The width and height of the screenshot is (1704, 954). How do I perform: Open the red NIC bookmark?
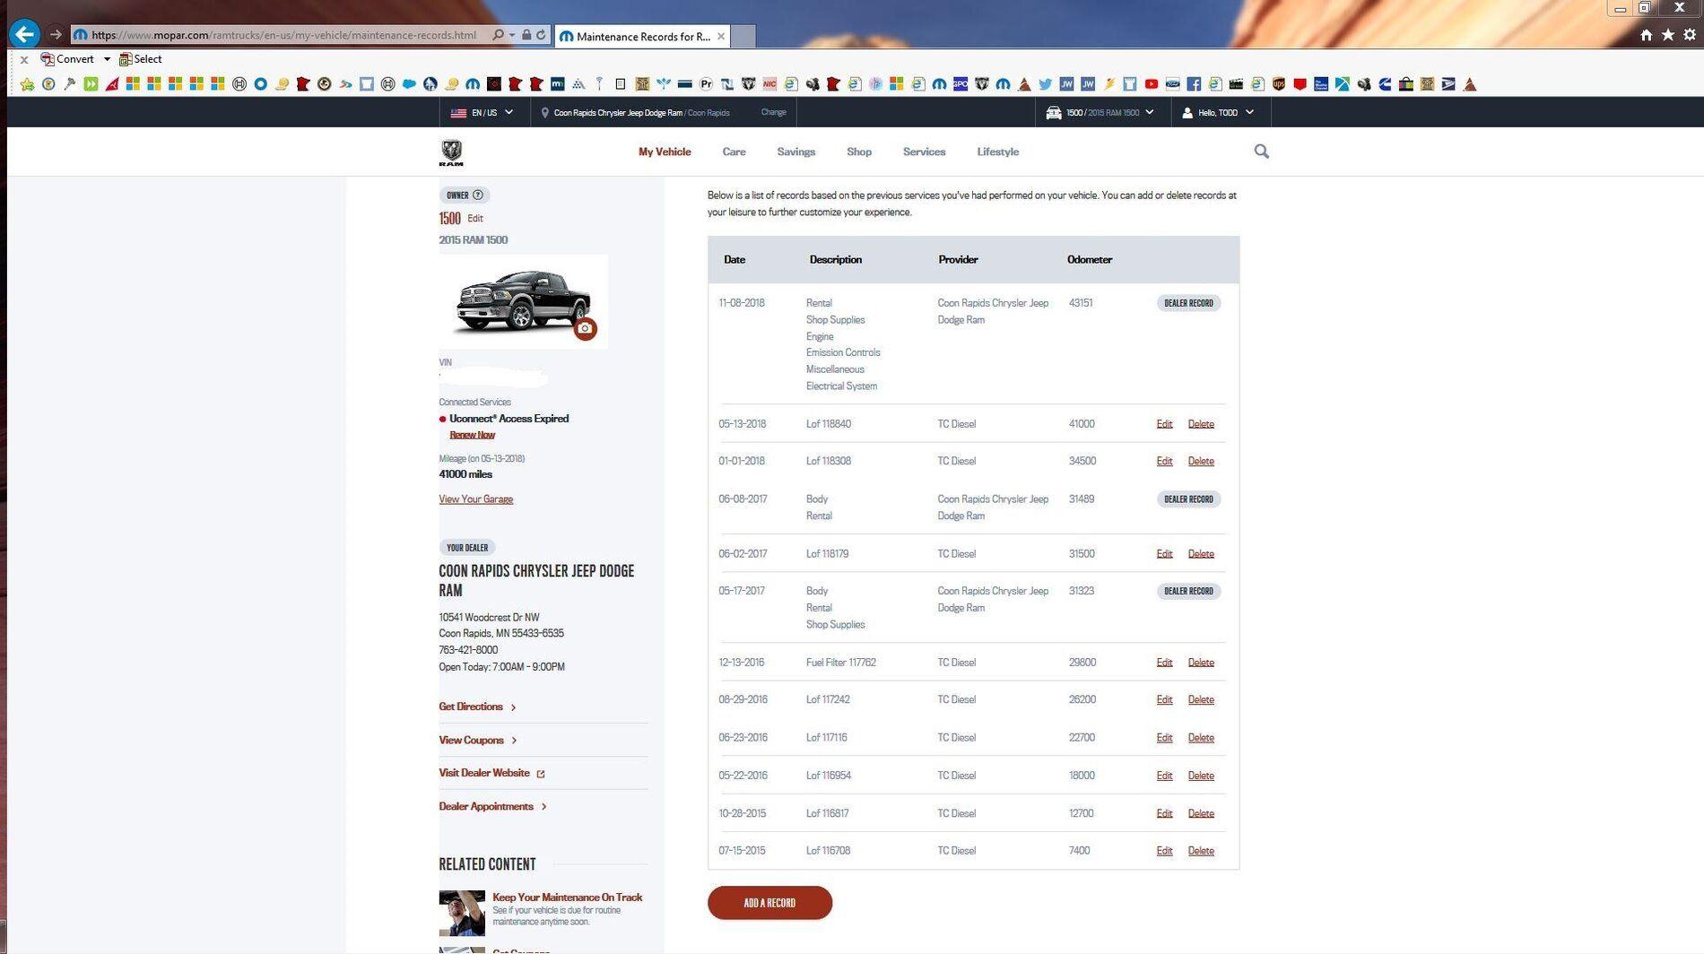(x=769, y=84)
